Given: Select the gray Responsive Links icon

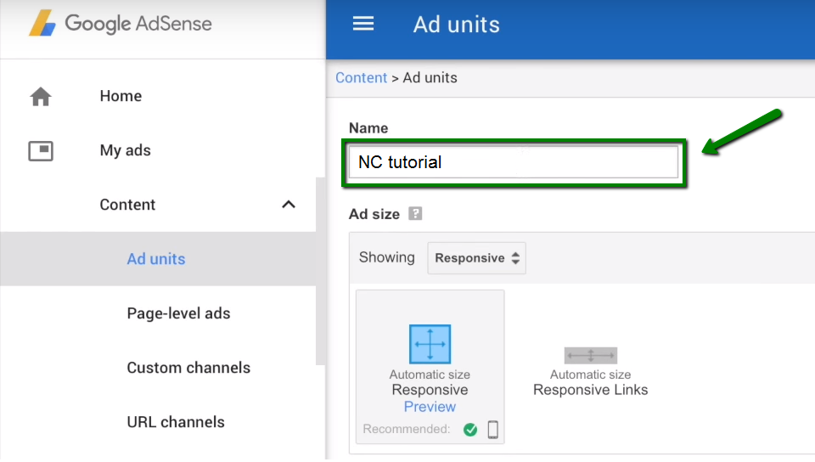Looking at the screenshot, I should tap(591, 356).
